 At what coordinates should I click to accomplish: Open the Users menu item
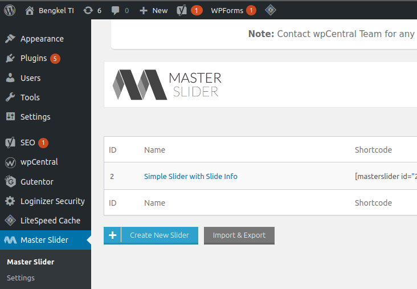pos(31,78)
